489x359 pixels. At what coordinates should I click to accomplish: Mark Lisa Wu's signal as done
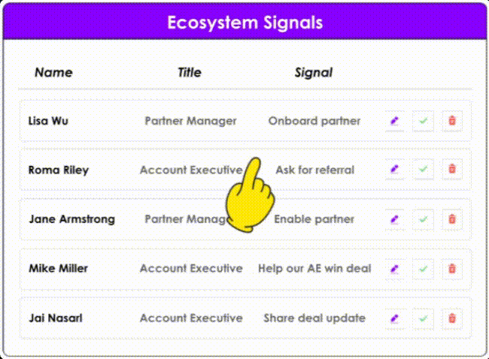click(423, 120)
